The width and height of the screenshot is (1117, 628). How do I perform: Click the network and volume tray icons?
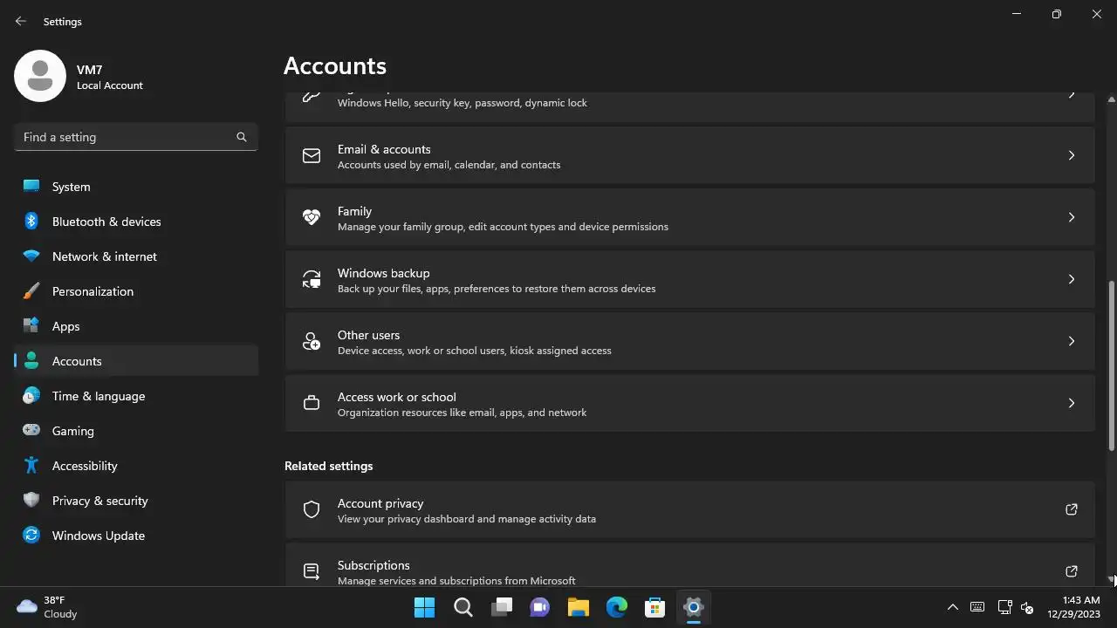(x=1016, y=607)
